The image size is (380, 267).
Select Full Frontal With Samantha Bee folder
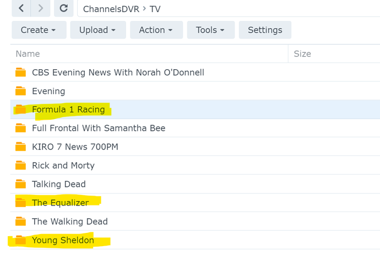coord(99,128)
